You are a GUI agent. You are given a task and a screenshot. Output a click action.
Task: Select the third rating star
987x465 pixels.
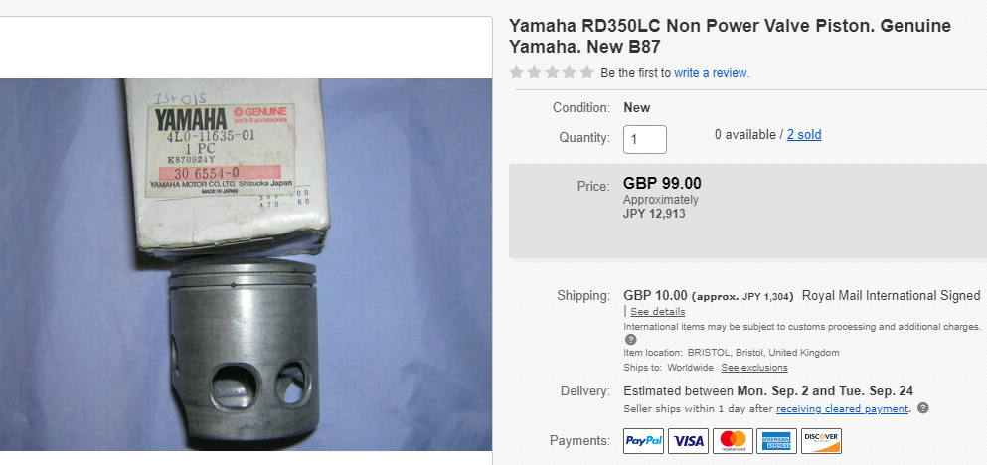pyautogui.click(x=552, y=72)
